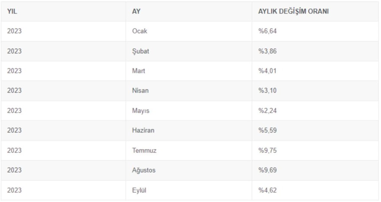The width and height of the screenshot is (381, 202).
Task: Click the Temmuz month cell
Action: point(144,150)
